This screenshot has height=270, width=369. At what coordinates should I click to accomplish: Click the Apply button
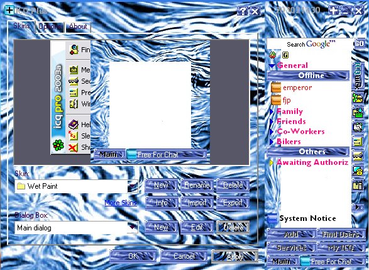point(234,256)
